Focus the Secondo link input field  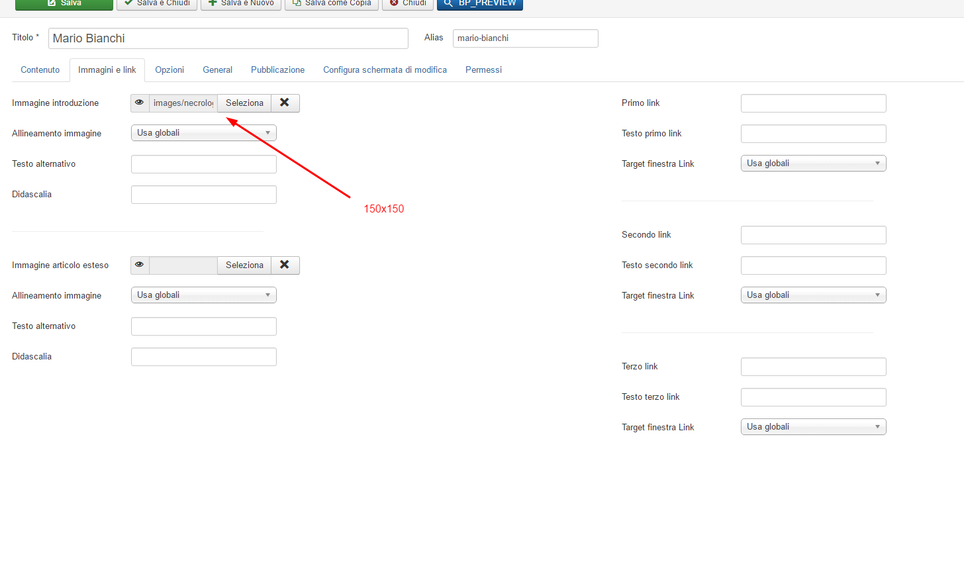[814, 235]
